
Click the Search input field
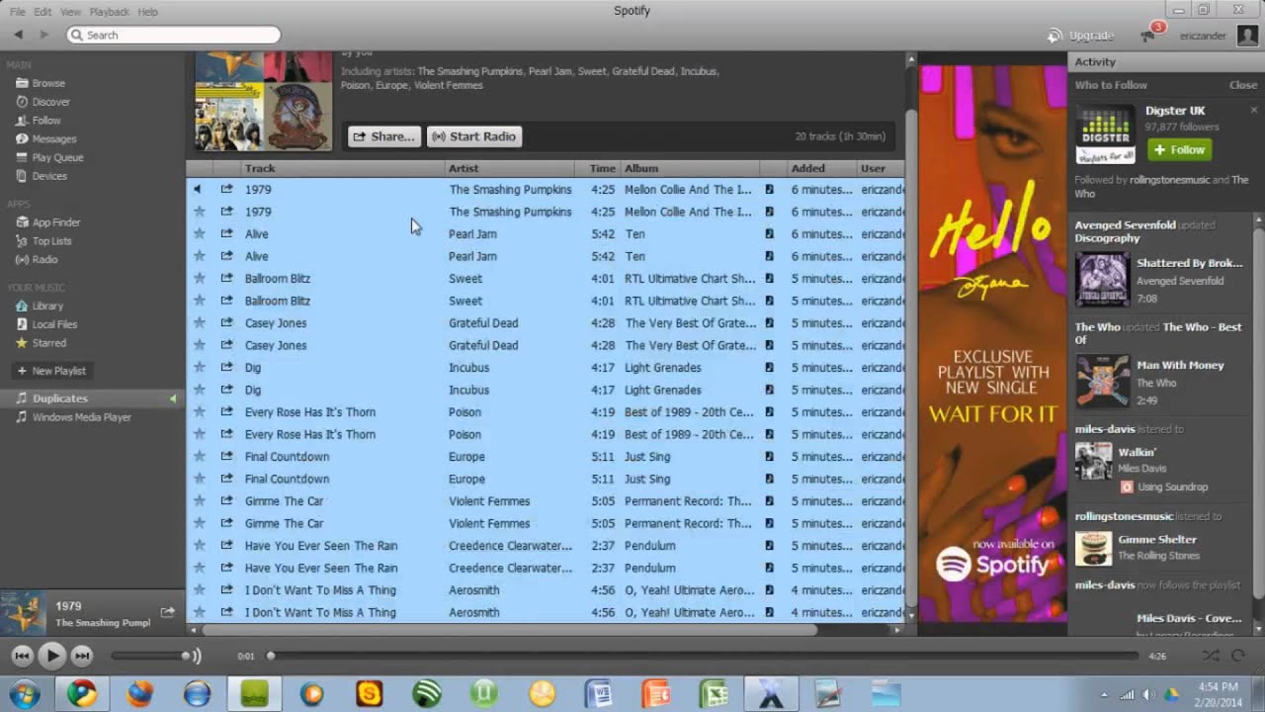click(173, 35)
